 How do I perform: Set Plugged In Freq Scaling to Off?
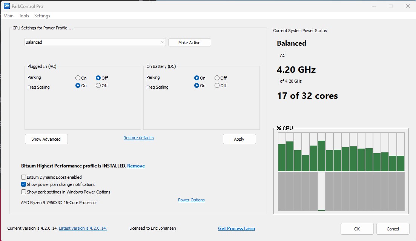(98, 86)
